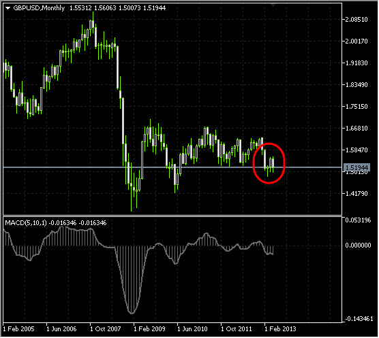Click the 2.08510 price axis label
The width and height of the screenshot is (379, 338).
(357, 20)
